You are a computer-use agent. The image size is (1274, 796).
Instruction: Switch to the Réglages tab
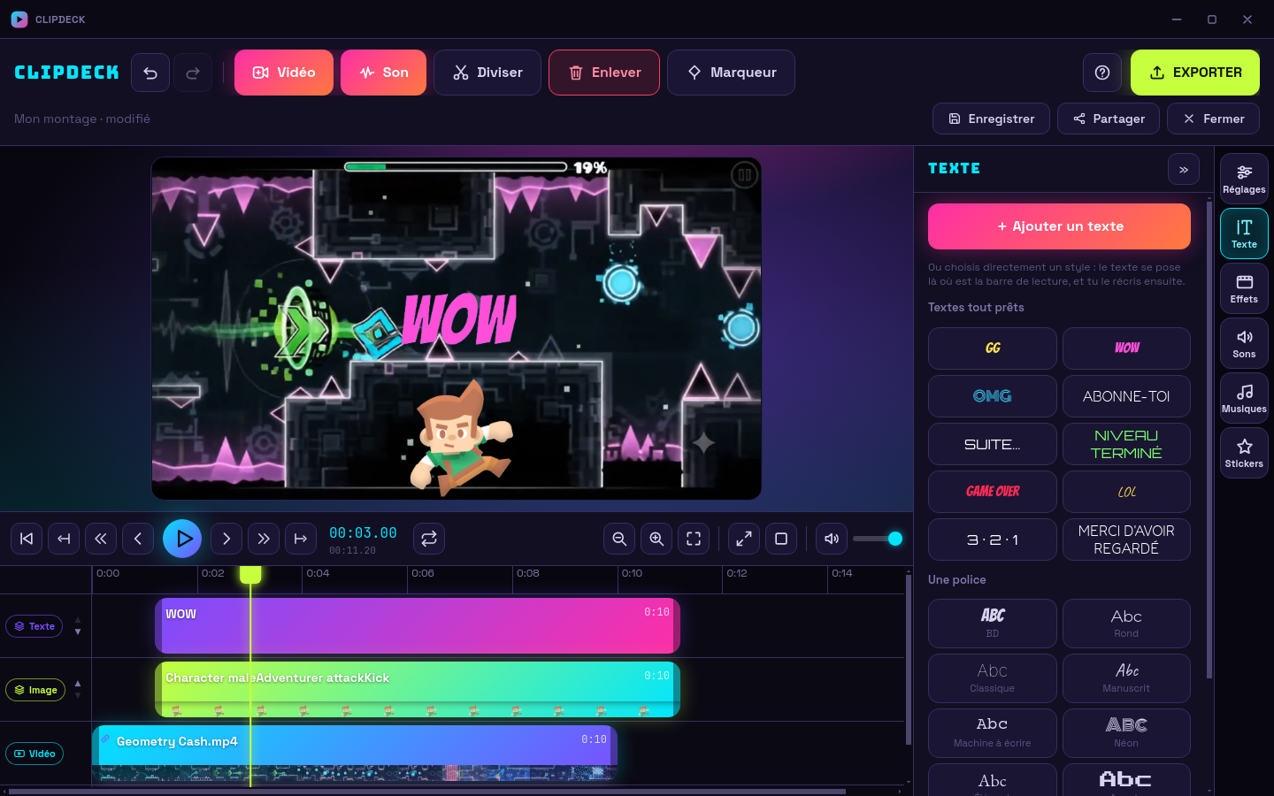1244,179
